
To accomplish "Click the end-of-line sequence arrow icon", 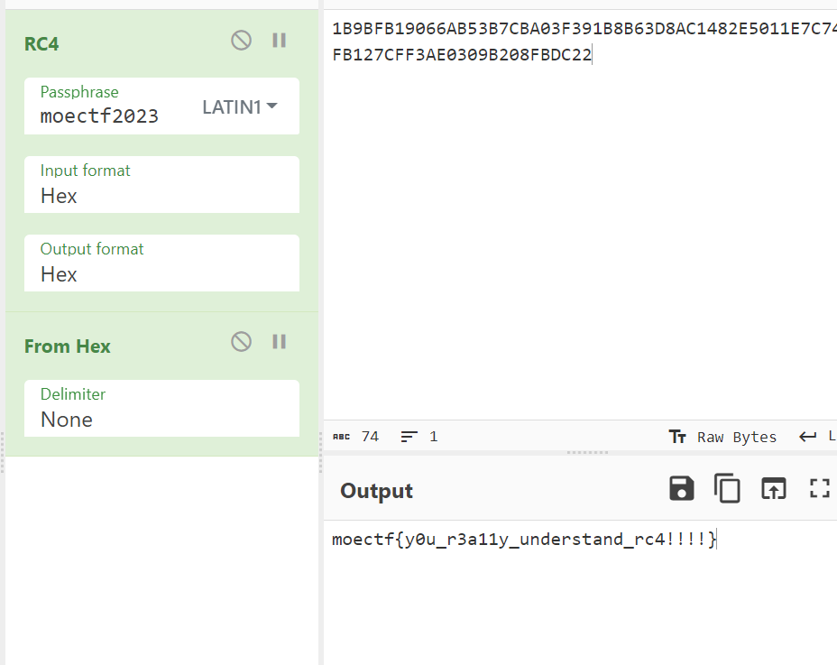I will (x=807, y=437).
